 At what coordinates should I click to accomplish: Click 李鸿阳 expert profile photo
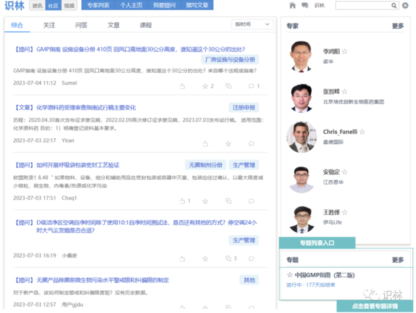click(x=301, y=56)
